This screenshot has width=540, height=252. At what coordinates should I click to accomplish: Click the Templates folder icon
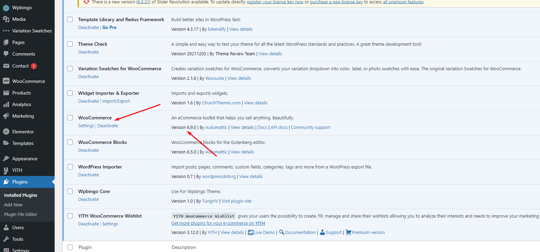(6, 143)
